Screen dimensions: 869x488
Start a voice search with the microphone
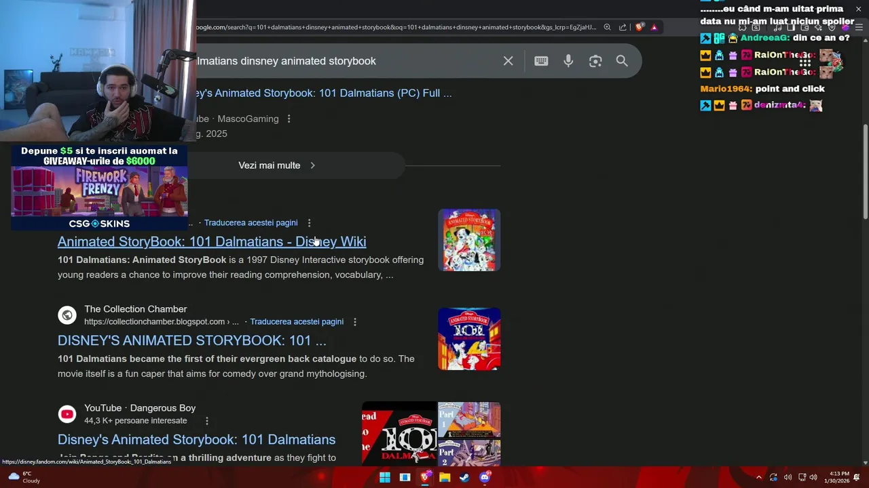coord(568,61)
